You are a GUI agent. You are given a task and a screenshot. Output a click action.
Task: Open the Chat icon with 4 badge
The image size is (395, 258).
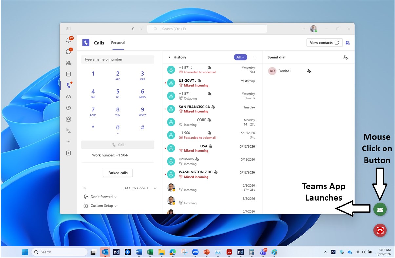pos(69,51)
